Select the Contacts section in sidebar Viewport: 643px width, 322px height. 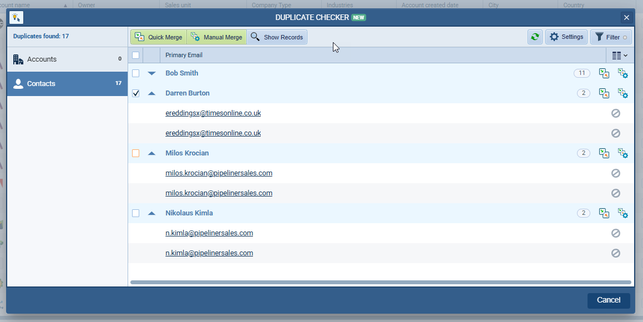click(x=67, y=83)
